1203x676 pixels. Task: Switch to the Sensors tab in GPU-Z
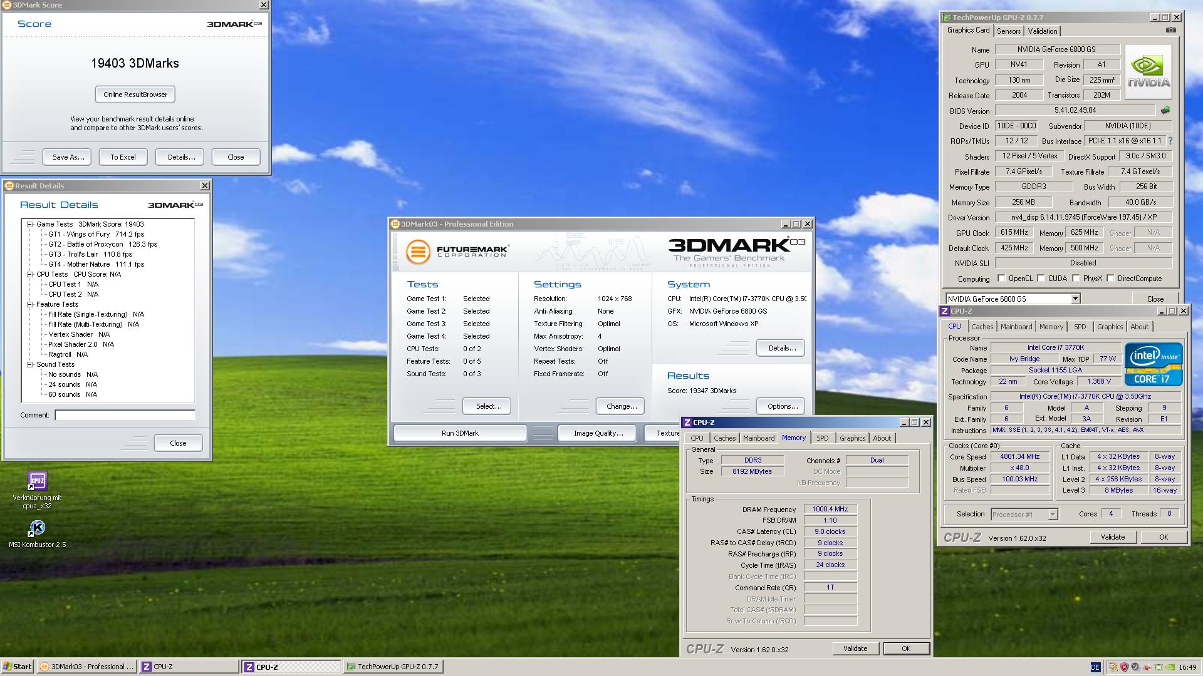tap(1009, 31)
